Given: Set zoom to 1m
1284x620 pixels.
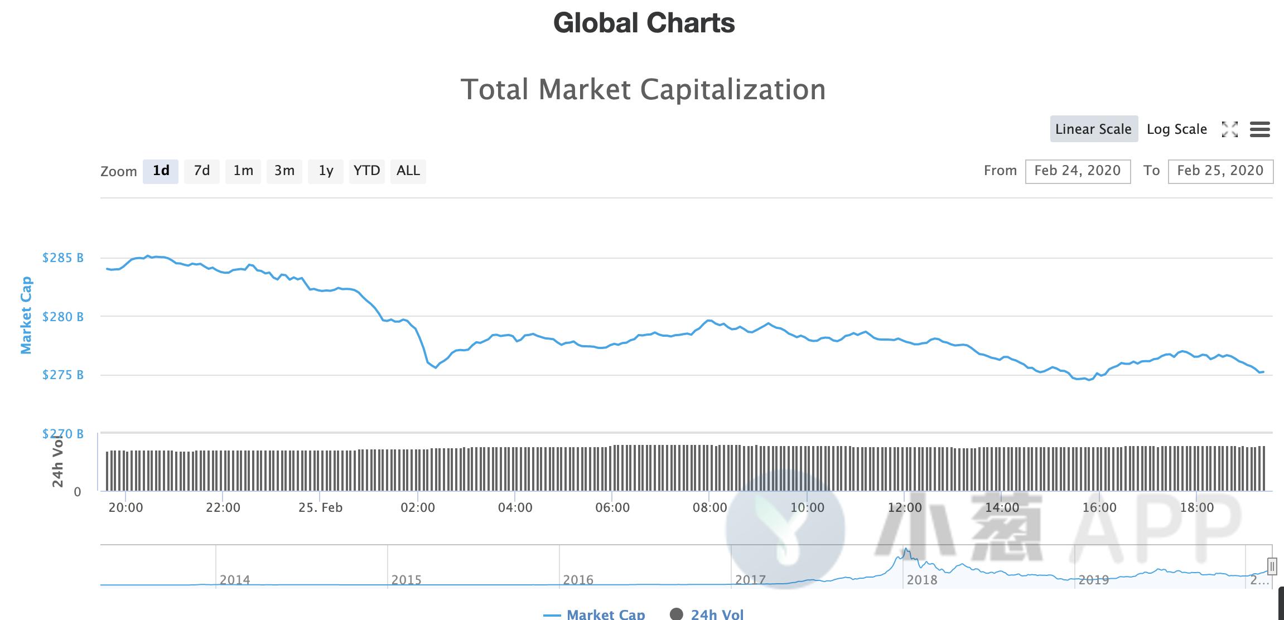Looking at the screenshot, I should click(243, 171).
